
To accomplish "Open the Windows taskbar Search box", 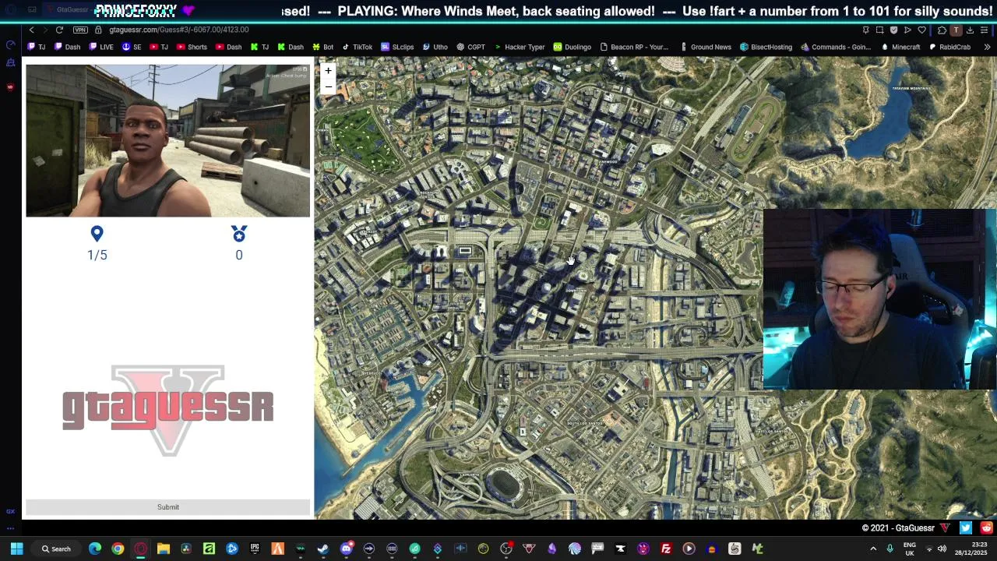I will [57, 549].
